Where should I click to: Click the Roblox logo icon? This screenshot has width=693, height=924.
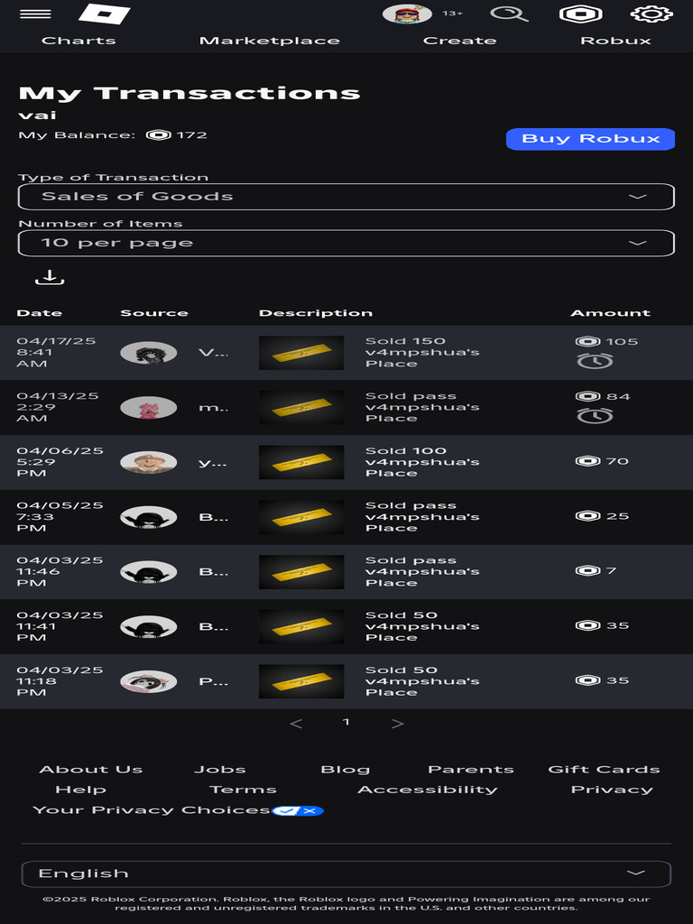(105, 14)
